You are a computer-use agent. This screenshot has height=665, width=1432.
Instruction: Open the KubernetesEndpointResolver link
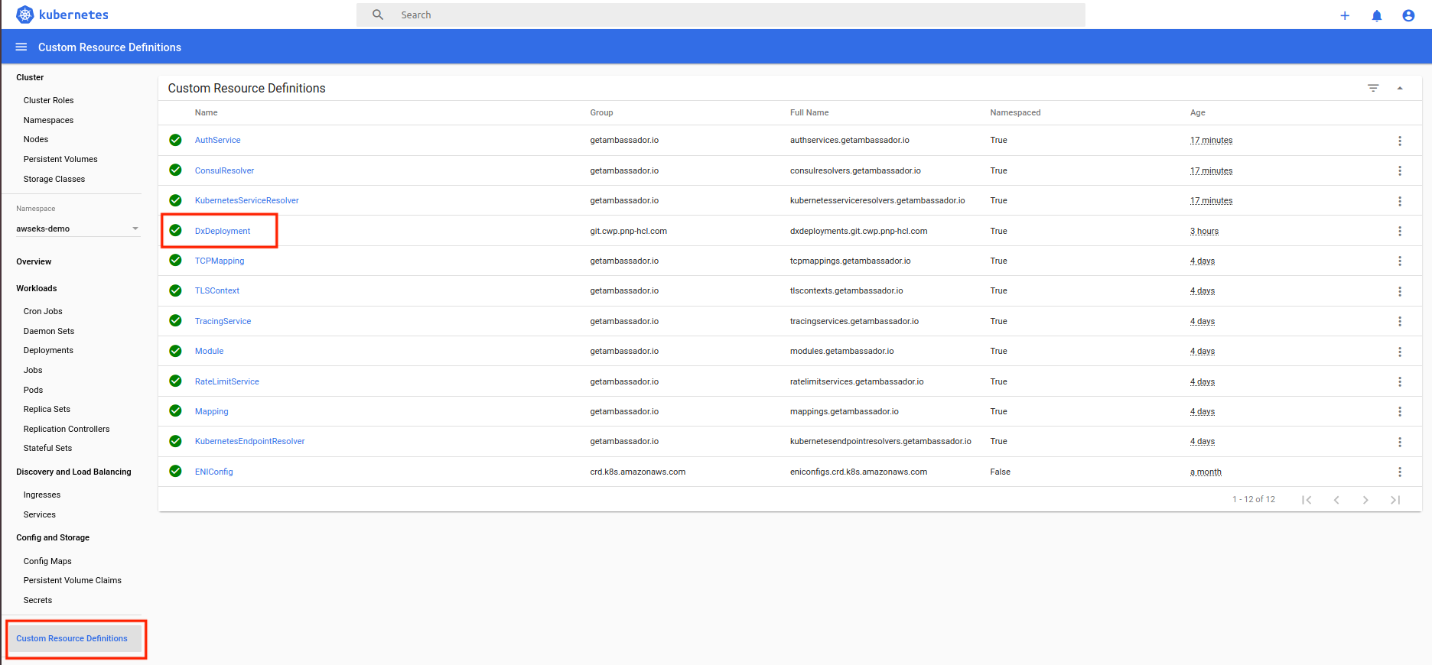(x=249, y=441)
